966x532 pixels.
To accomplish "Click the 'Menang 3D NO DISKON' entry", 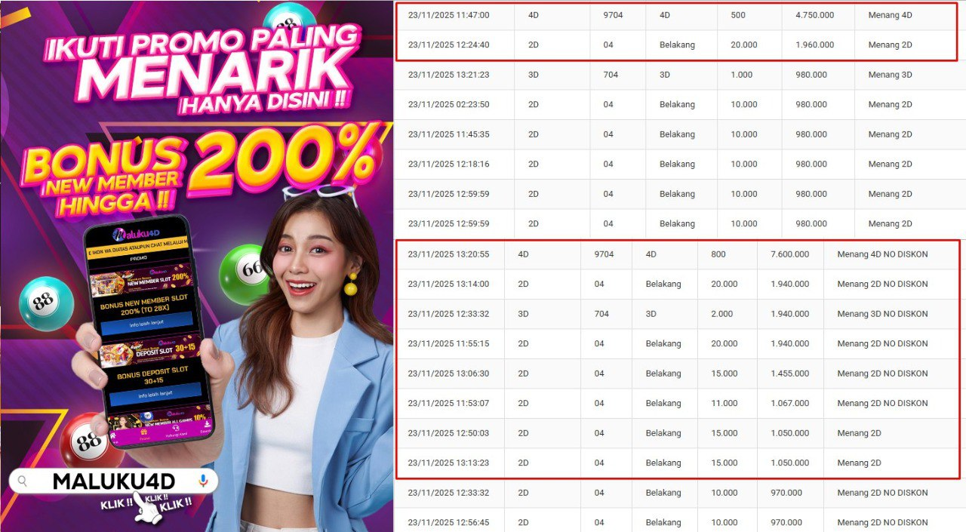I will [882, 314].
